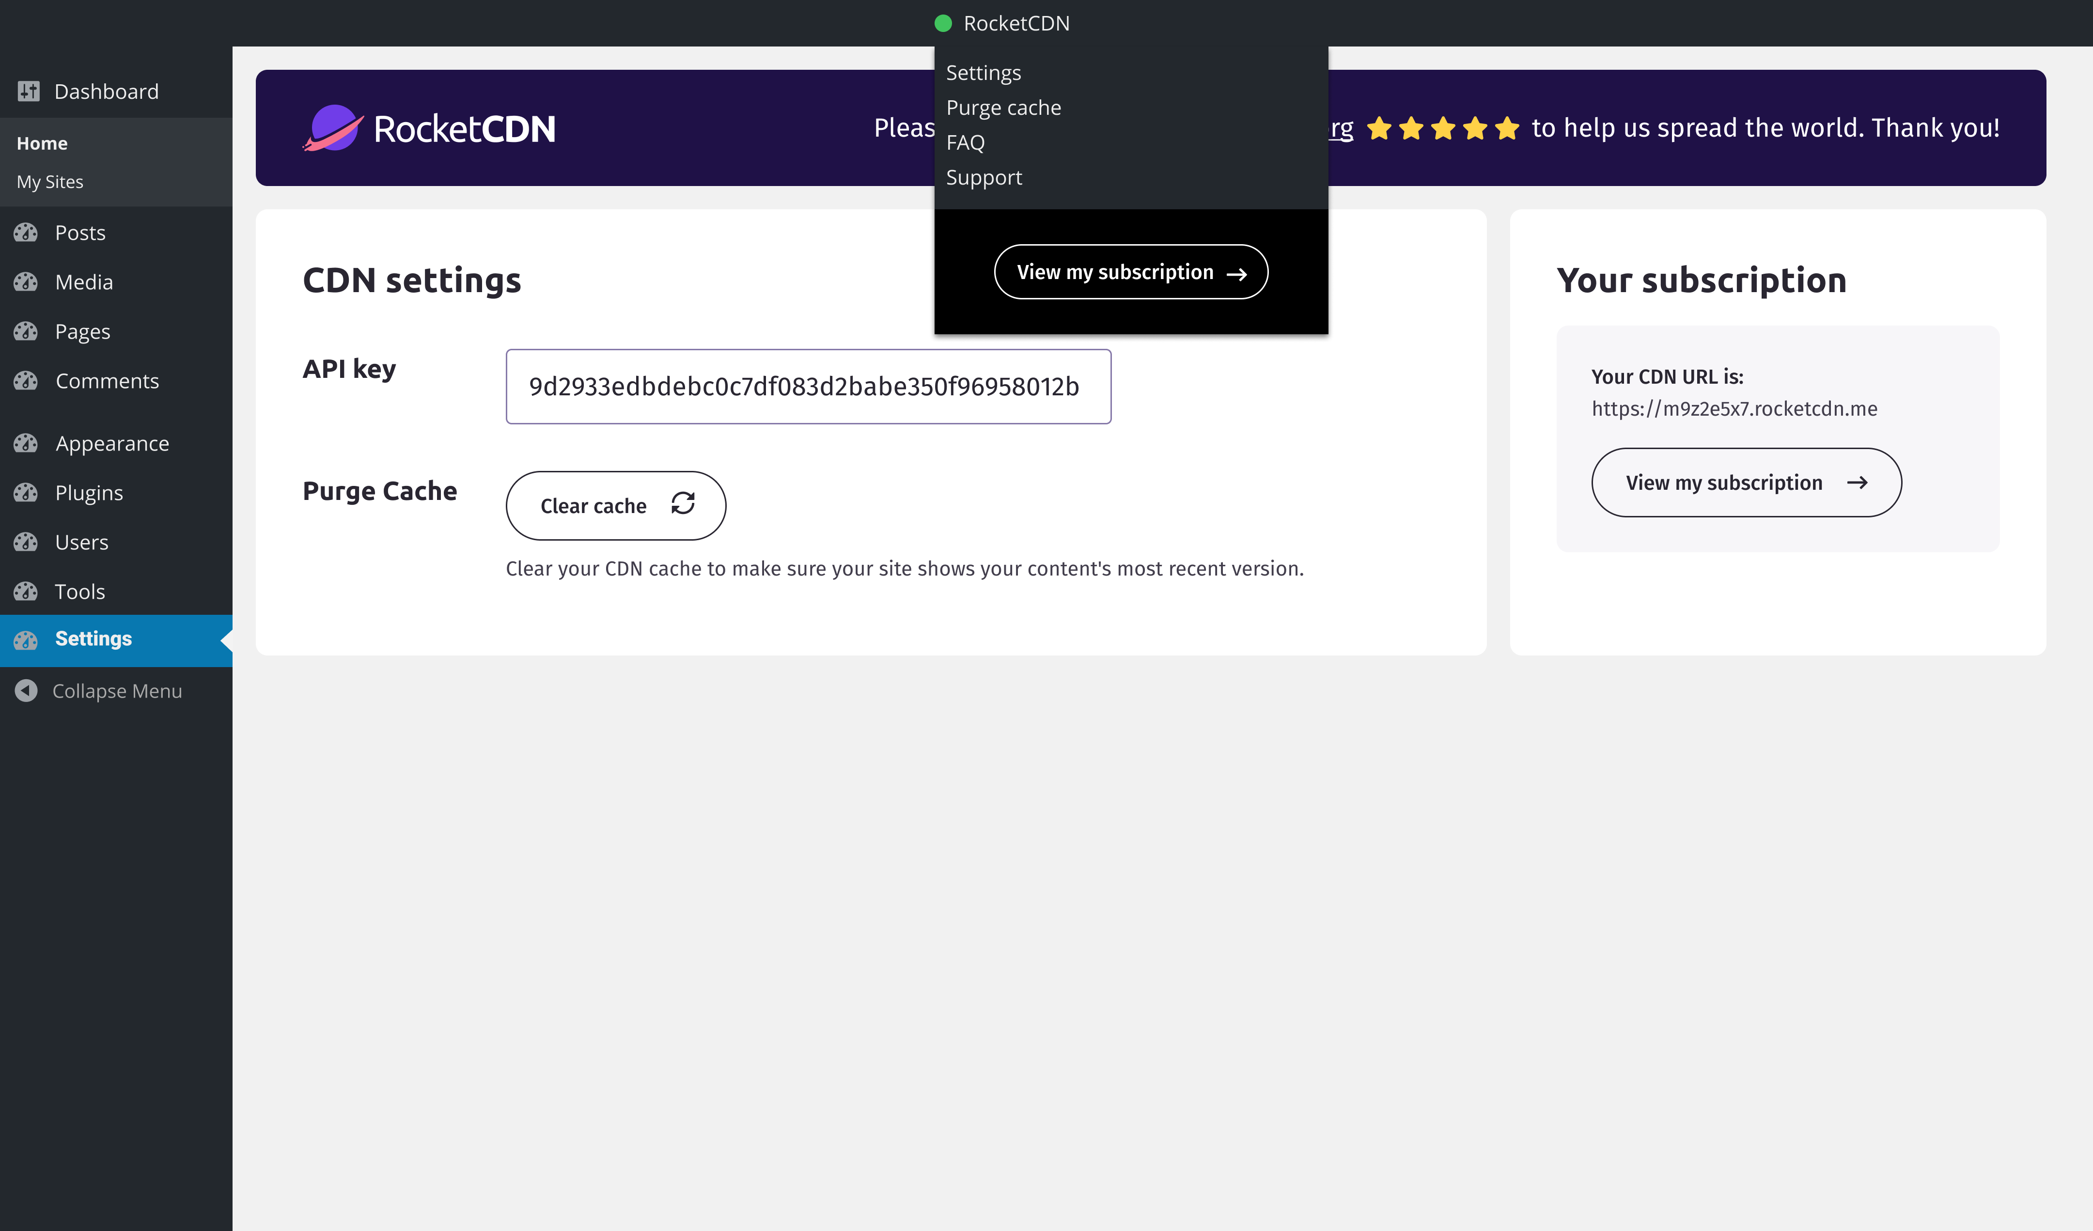
Task: Open the Appearance sidebar menu
Action: pos(112,444)
